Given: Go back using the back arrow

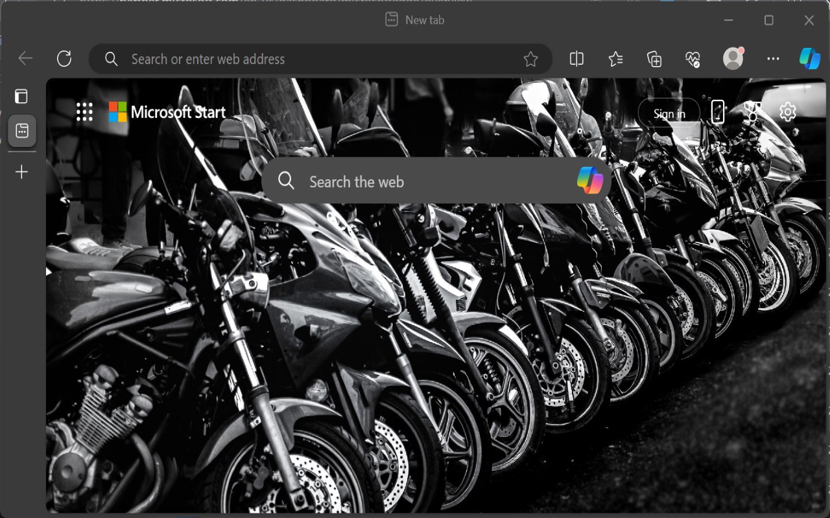Looking at the screenshot, I should 25,59.
